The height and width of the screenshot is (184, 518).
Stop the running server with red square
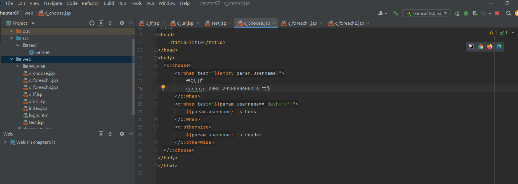pyautogui.click(x=497, y=13)
